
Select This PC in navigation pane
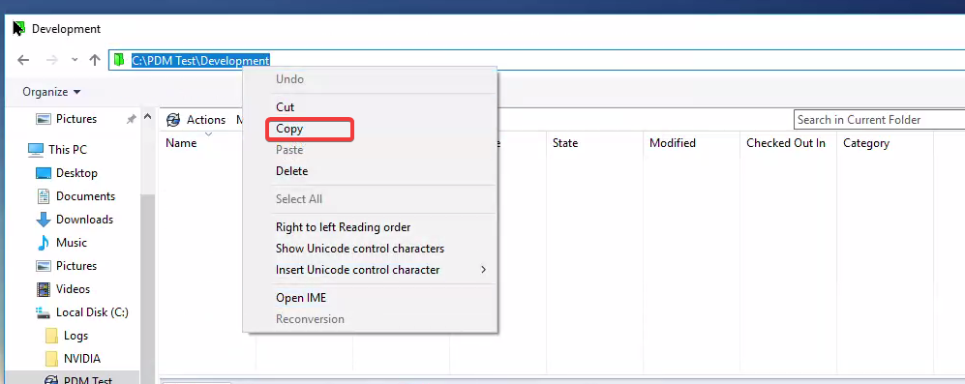[x=68, y=150]
